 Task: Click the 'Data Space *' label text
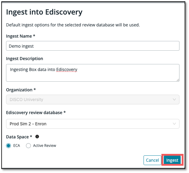(x=19, y=137)
